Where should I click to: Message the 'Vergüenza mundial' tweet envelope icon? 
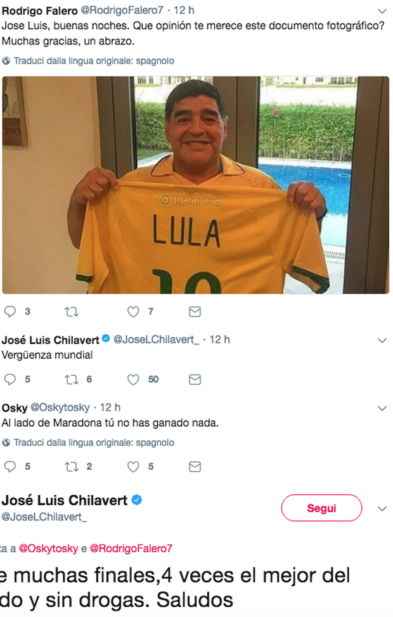coord(195,380)
